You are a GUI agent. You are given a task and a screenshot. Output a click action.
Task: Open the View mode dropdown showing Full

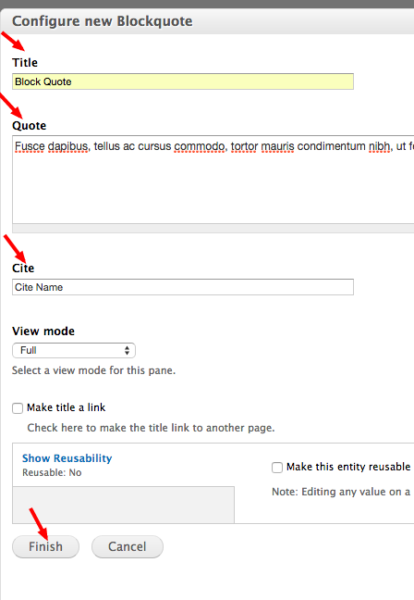tap(74, 350)
